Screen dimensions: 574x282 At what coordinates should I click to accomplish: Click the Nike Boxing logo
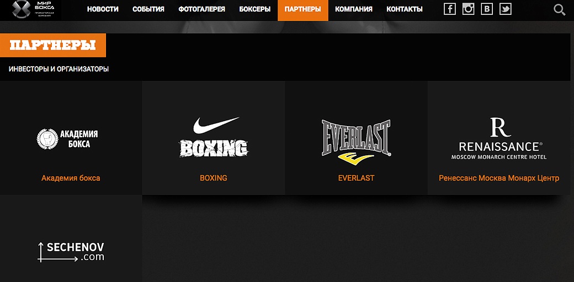(214, 137)
